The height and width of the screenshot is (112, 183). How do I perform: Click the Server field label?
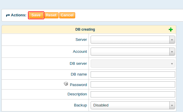(x=81, y=40)
